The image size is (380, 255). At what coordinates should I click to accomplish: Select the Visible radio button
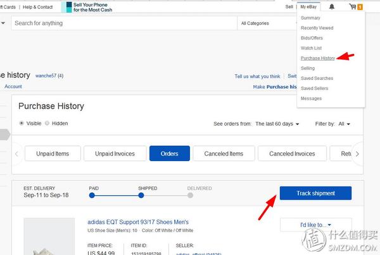coord(22,123)
